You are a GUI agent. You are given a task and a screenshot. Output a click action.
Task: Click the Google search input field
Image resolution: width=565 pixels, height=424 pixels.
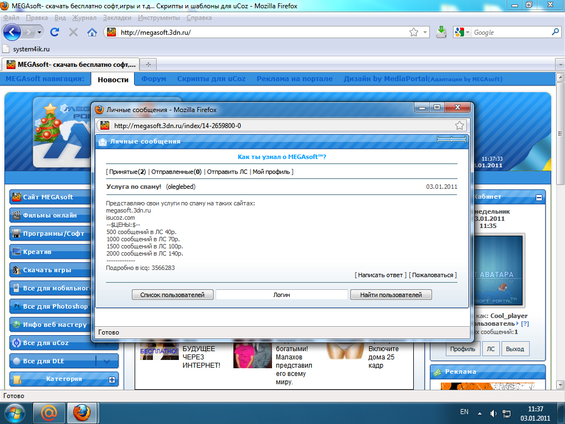point(510,33)
